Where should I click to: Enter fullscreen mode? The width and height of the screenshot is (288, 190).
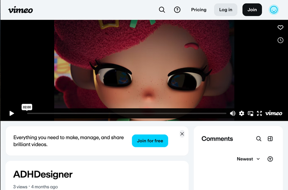click(x=259, y=113)
